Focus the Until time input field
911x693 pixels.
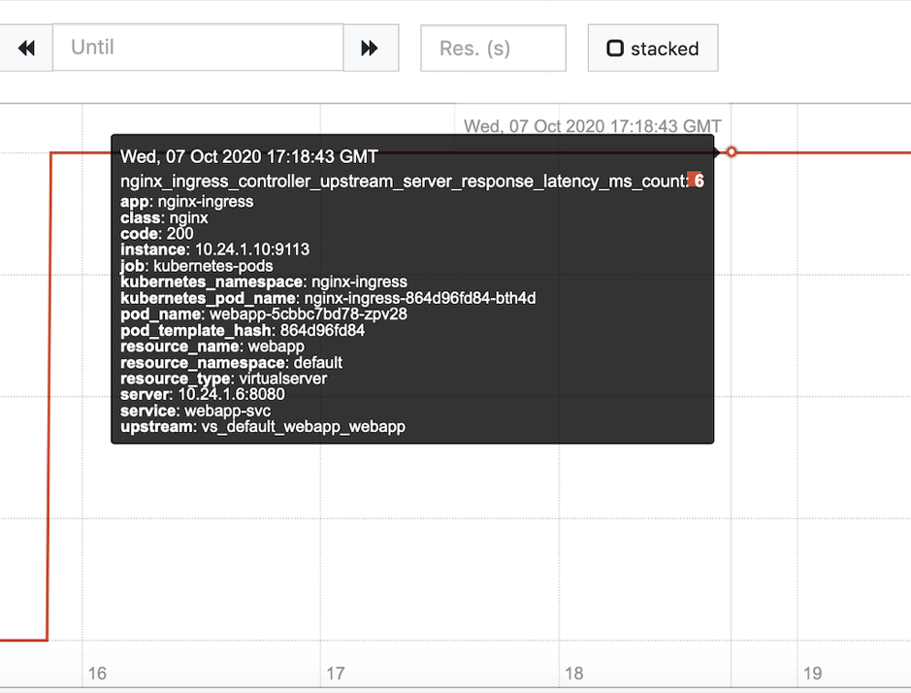(198, 48)
